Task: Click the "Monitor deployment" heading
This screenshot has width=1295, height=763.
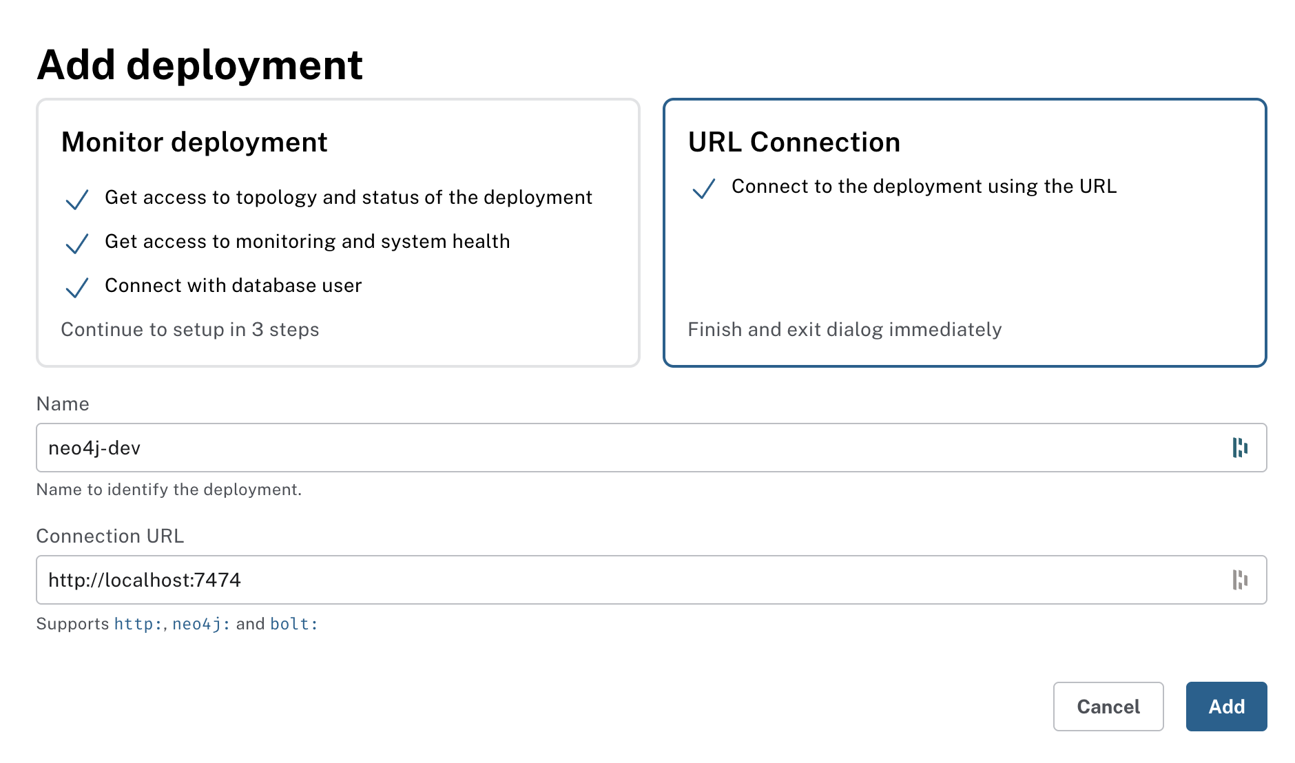Action: 194,143
